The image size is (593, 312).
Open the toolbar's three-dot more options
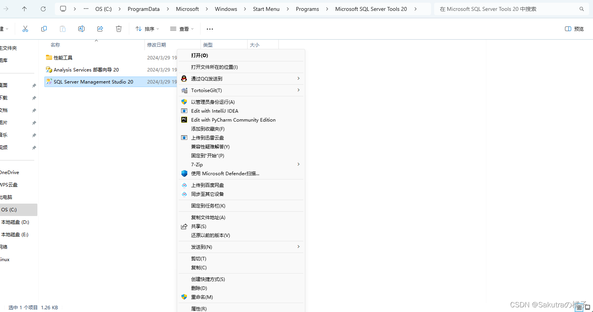click(x=210, y=29)
